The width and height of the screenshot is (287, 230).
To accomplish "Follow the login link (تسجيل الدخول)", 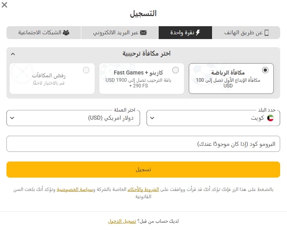I will [122, 221].
